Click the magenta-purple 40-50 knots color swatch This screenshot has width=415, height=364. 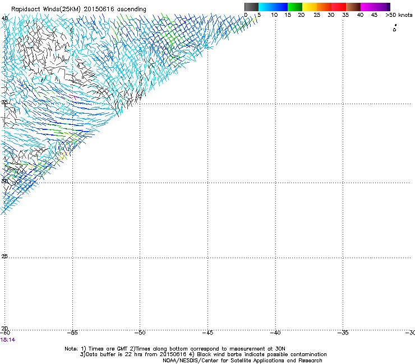point(375,7)
